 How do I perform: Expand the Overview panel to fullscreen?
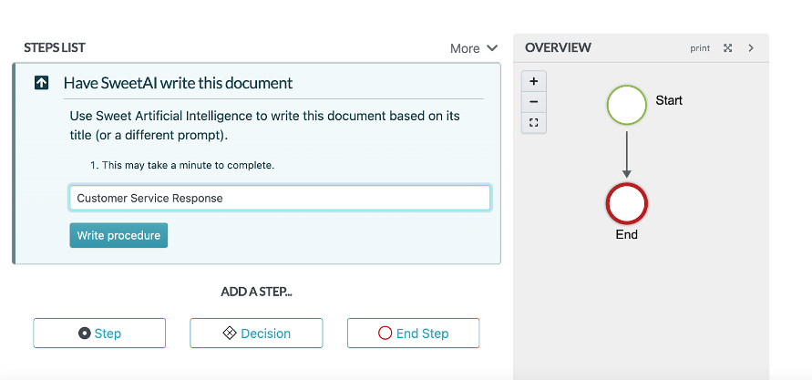click(x=727, y=48)
